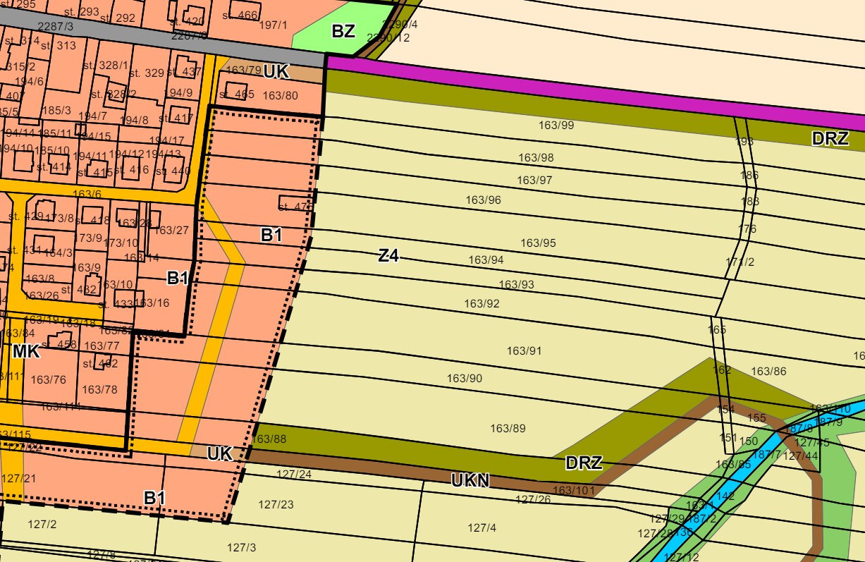Select parcel 163/86 on the right
The image size is (865, 562).
coord(768,371)
